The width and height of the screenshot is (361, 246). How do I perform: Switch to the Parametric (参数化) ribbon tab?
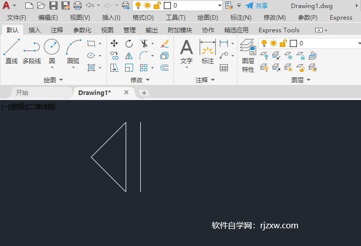tap(82, 30)
